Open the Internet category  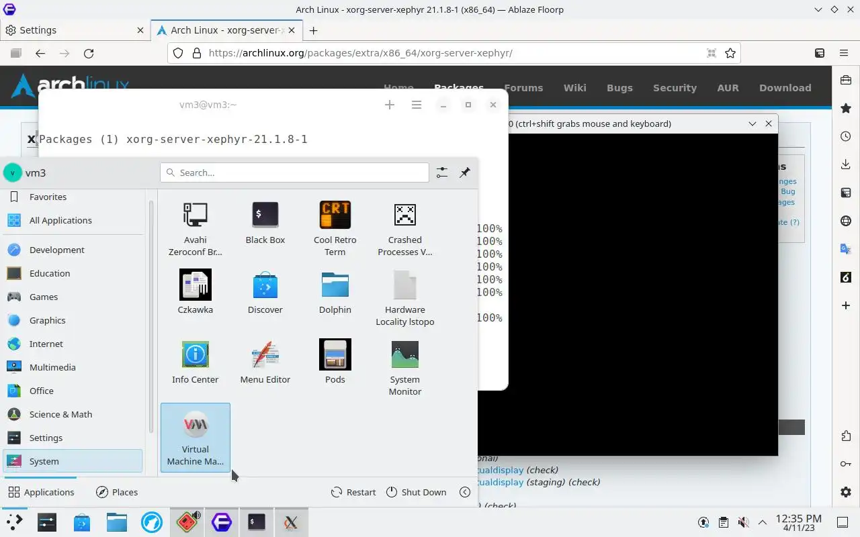point(73,344)
